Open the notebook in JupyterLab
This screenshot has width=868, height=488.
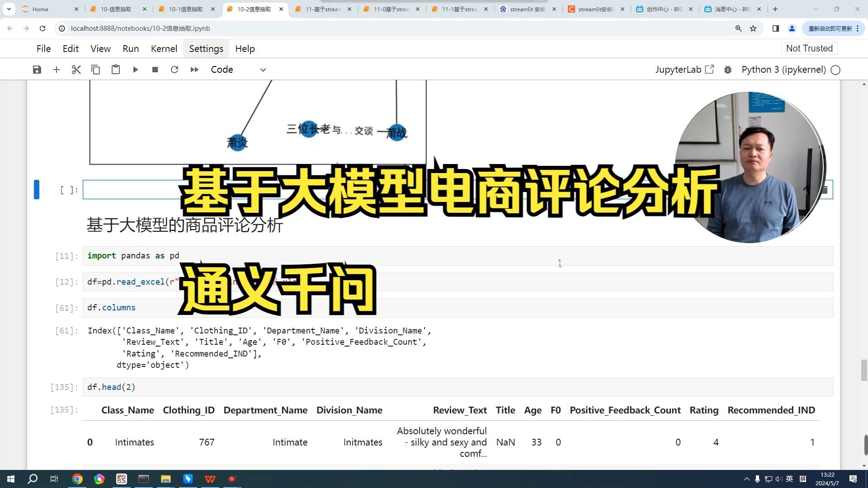tap(684, 70)
